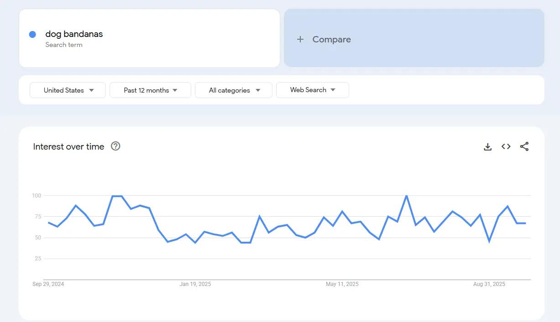The height and width of the screenshot is (322, 560).
Task: Open Interest over time help icon
Action: [115, 146]
